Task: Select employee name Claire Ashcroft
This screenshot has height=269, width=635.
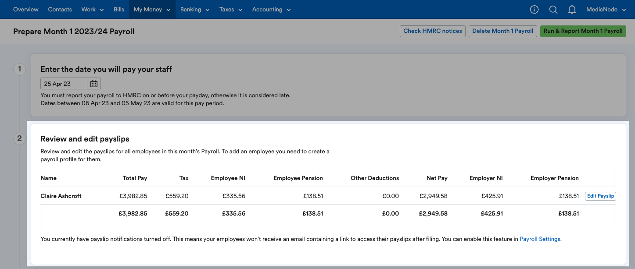Action: point(61,196)
